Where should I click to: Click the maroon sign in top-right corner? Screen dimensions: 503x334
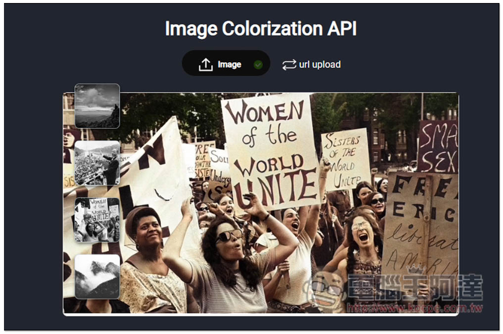438,146
